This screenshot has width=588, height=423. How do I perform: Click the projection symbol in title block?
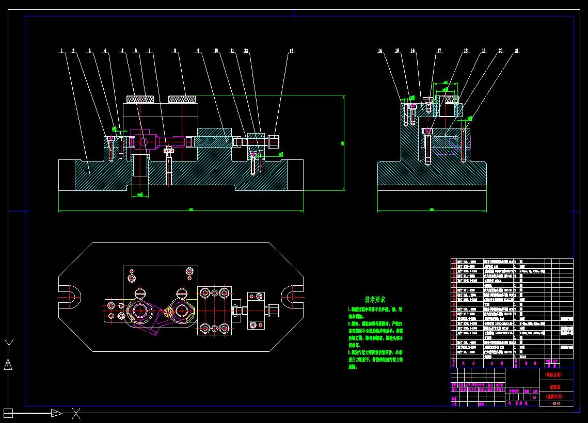557,403
